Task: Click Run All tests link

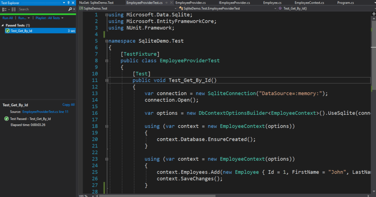Action: [8, 18]
